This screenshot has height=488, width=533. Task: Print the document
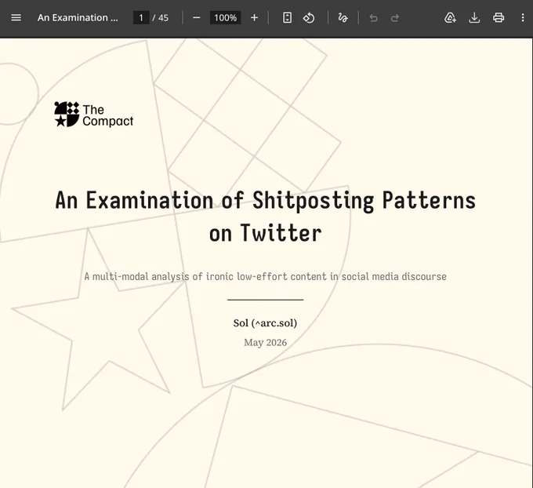coord(499,18)
